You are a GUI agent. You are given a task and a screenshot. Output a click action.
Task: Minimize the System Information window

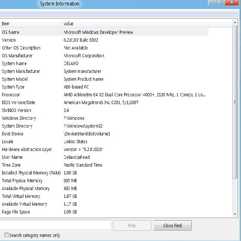click(212, 3)
